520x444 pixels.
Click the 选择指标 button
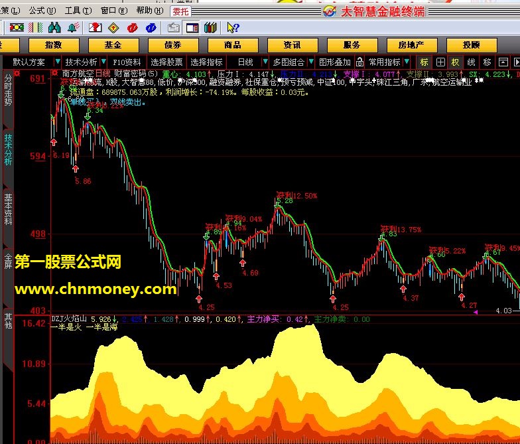[x=207, y=62]
